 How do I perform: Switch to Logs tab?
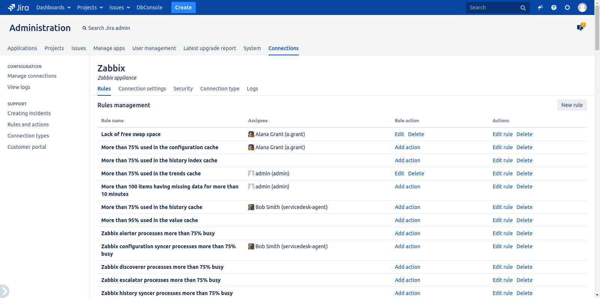click(x=252, y=89)
